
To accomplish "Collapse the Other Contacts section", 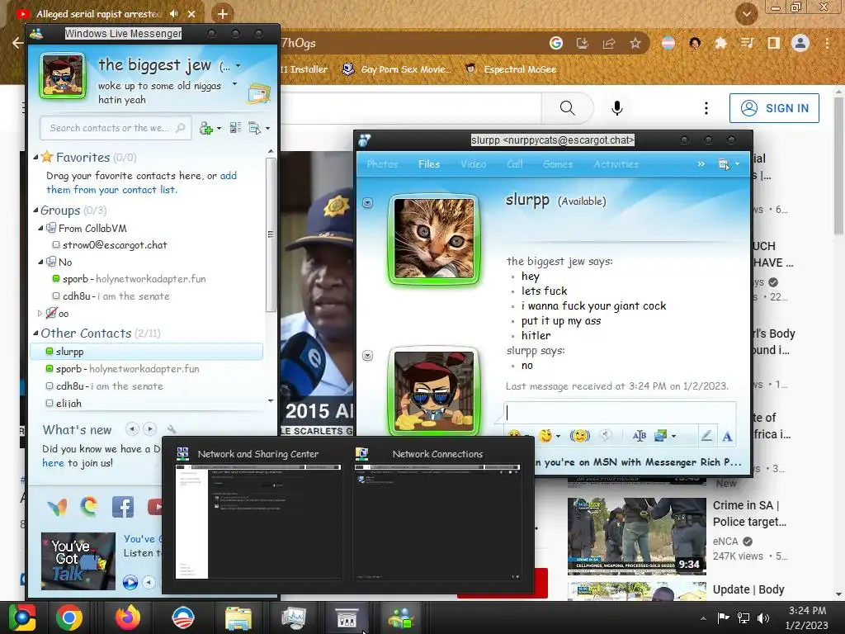I will coord(35,334).
